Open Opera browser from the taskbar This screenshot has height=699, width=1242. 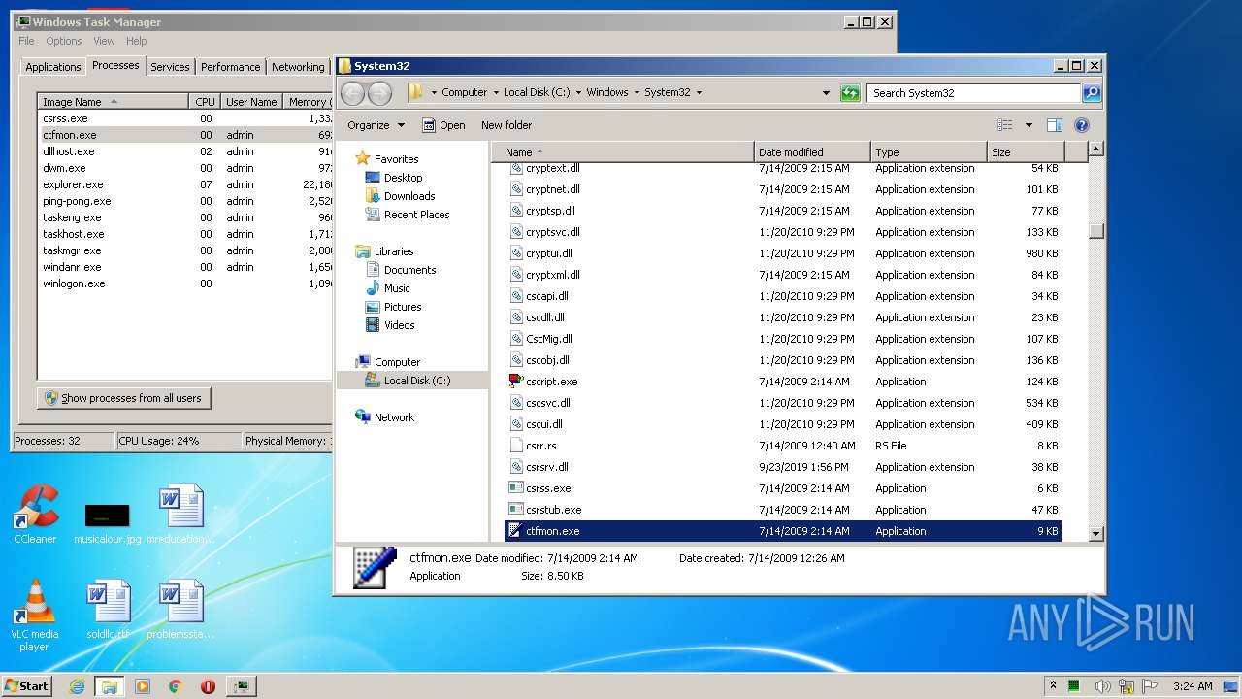point(208,686)
